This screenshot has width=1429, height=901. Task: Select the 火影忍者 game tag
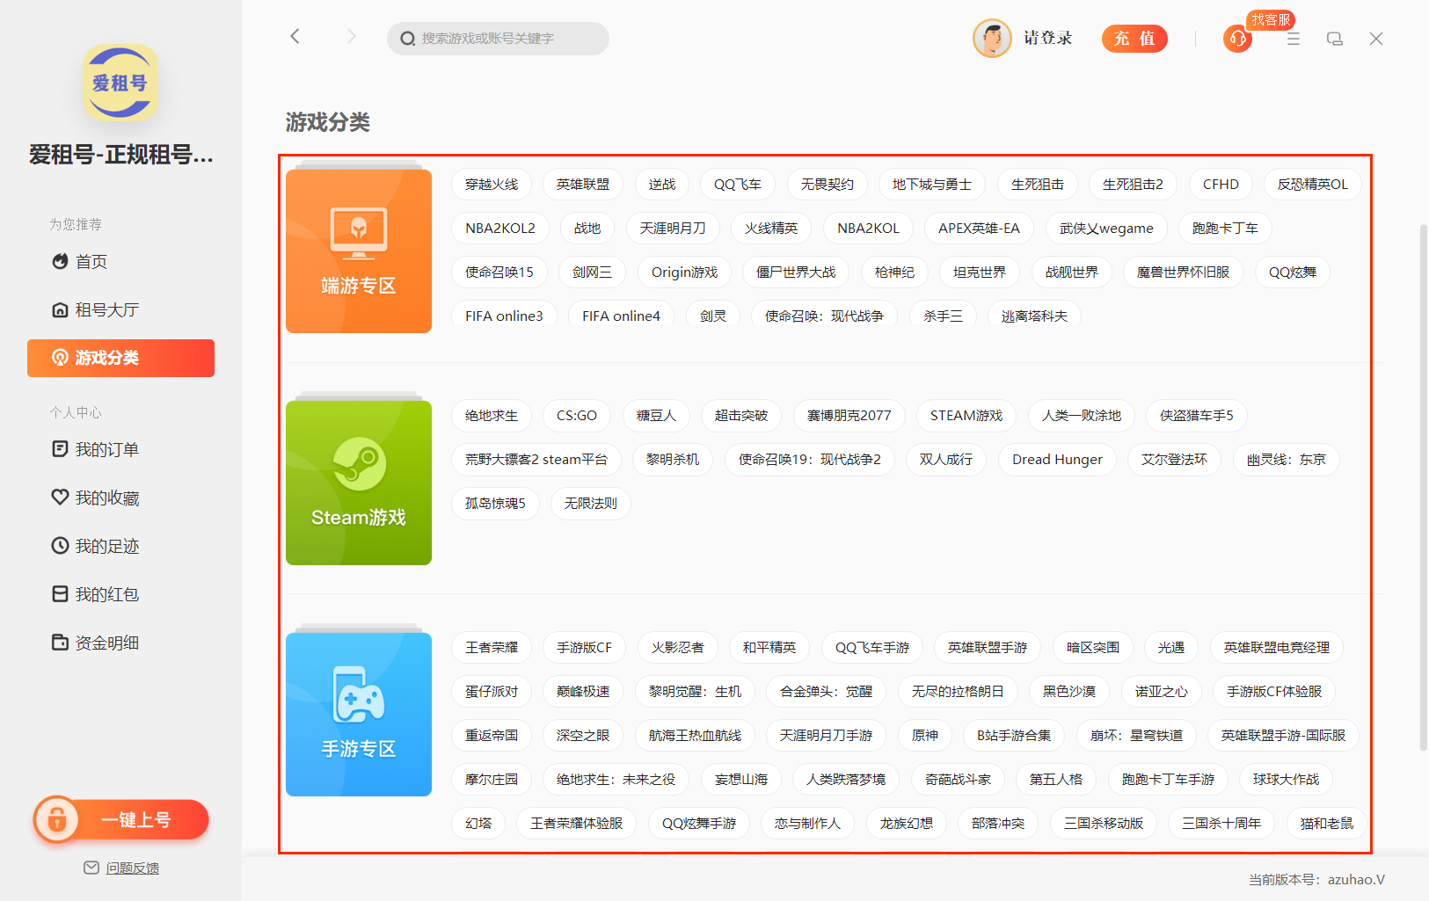[677, 648]
